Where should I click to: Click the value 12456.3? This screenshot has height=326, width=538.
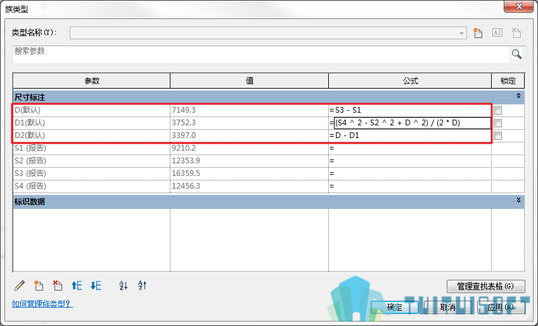pos(186,186)
